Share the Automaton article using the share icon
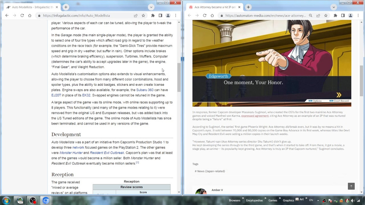Screen dimensions: 365x205 coord(318,16)
